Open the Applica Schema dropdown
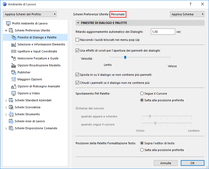The height and width of the screenshot is (169, 209). pyautogui.click(x=187, y=14)
